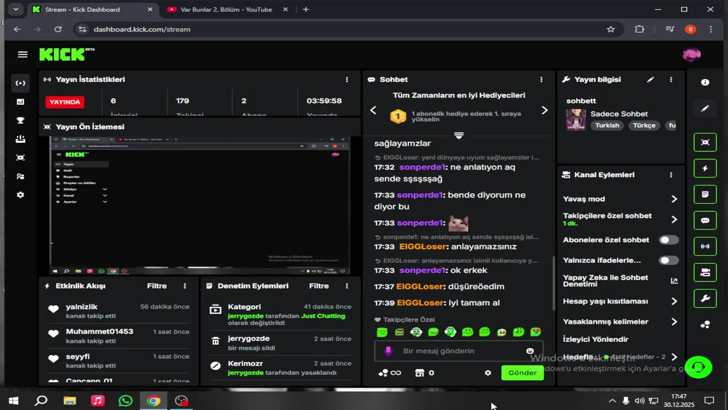
Task: Open the Achievements trophy icon in the left sidebar
Action: click(x=20, y=120)
